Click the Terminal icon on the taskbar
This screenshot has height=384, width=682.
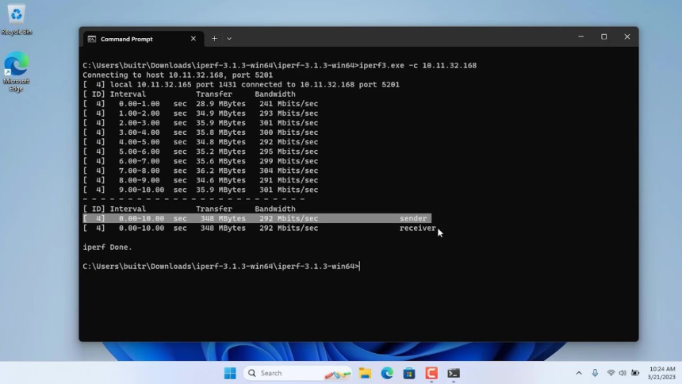[454, 373]
